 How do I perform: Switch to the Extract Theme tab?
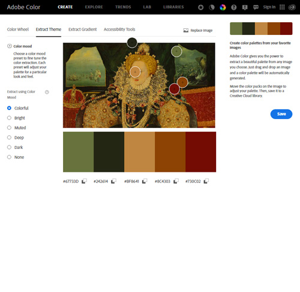[49, 29]
